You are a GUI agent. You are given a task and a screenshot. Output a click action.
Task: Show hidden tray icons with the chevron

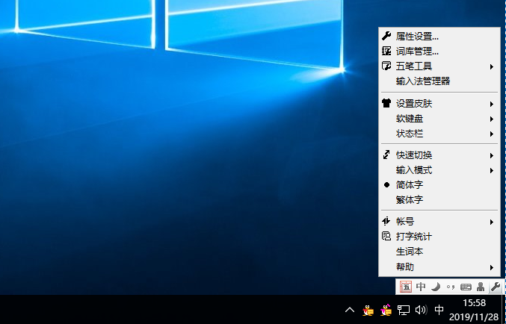coord(350,310)
